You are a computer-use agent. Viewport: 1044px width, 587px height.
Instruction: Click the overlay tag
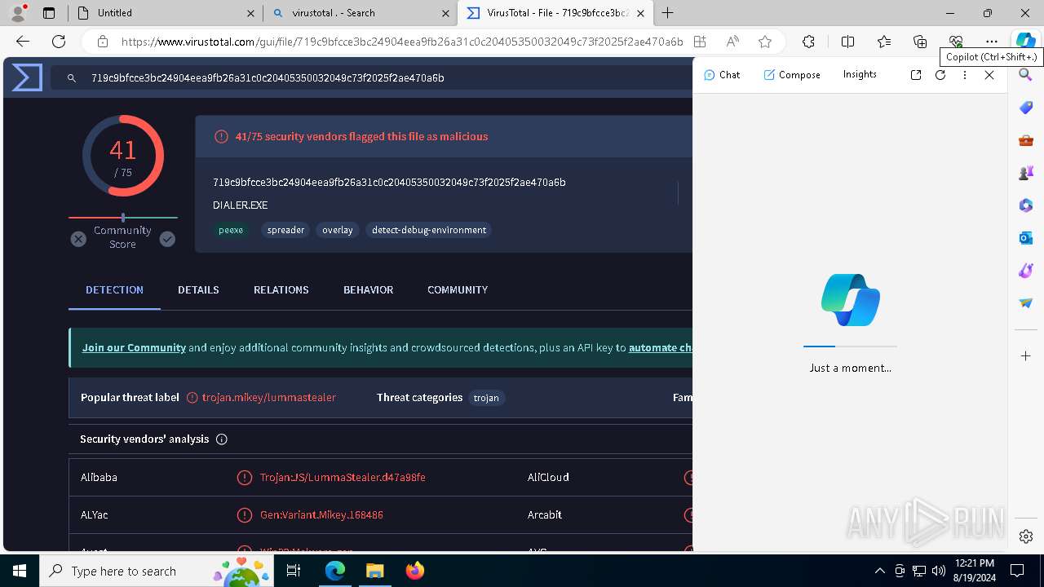pos(338,230)
